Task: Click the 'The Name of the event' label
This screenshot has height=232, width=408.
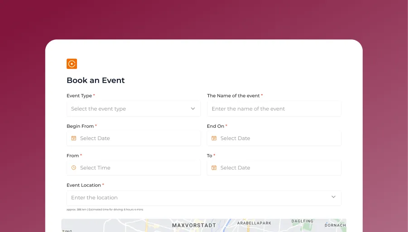Action: coord(233,96)
